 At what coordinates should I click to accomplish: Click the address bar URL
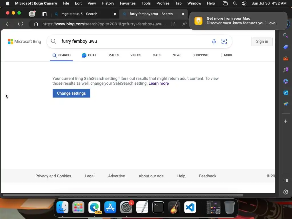(104, 24)
